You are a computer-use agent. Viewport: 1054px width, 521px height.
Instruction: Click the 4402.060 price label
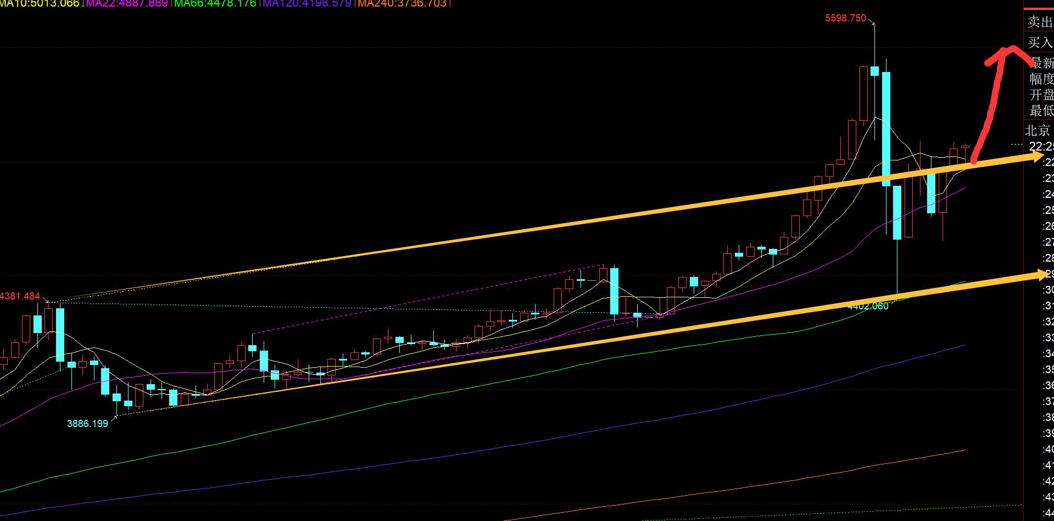[868, 306]
